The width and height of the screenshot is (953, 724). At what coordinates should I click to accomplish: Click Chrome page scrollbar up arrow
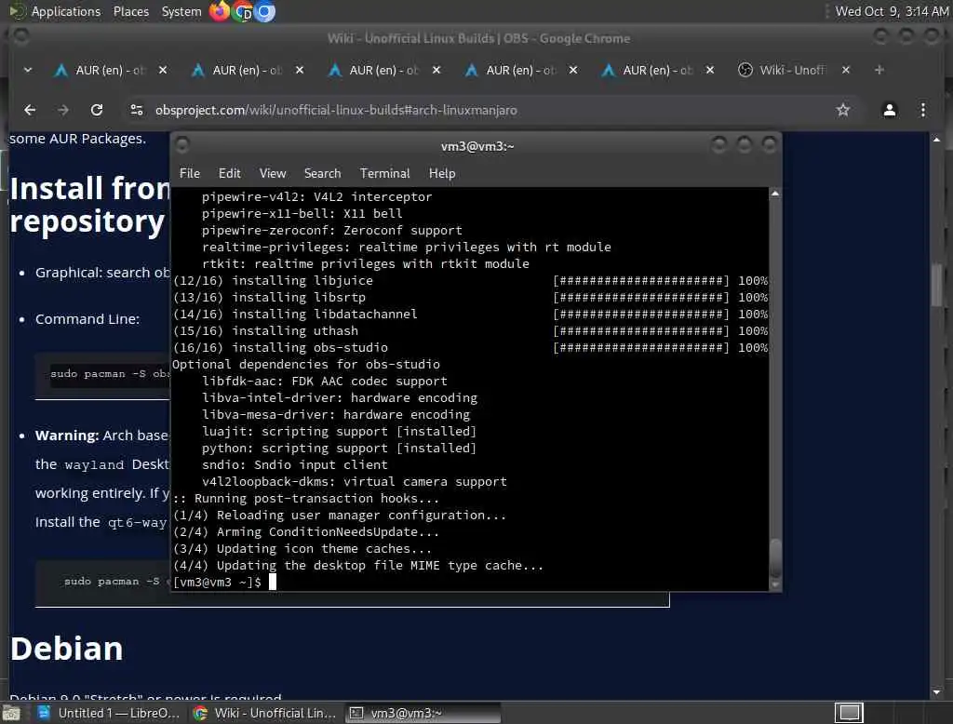point(936,140)
